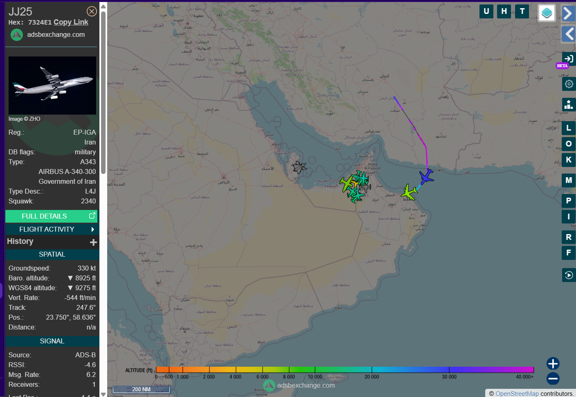Toggle the M map option
This screenshot has height=397, width=576.
pos(569,180)
